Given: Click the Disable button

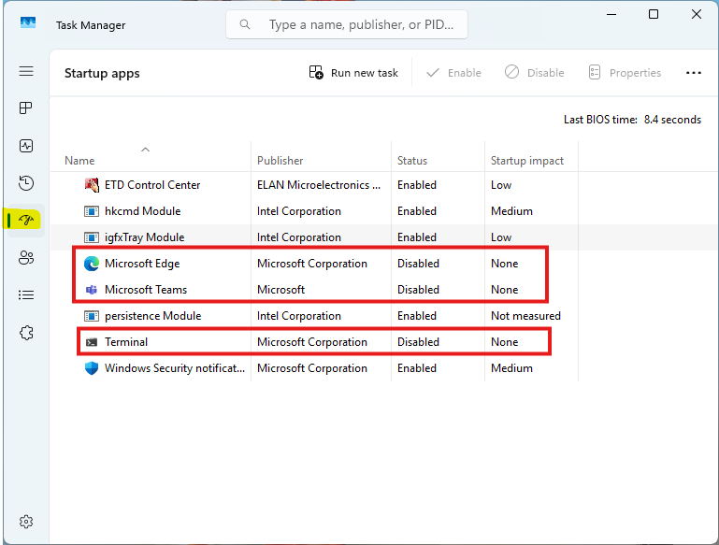Looking at the screenshot, I should [x=535, y=73].
